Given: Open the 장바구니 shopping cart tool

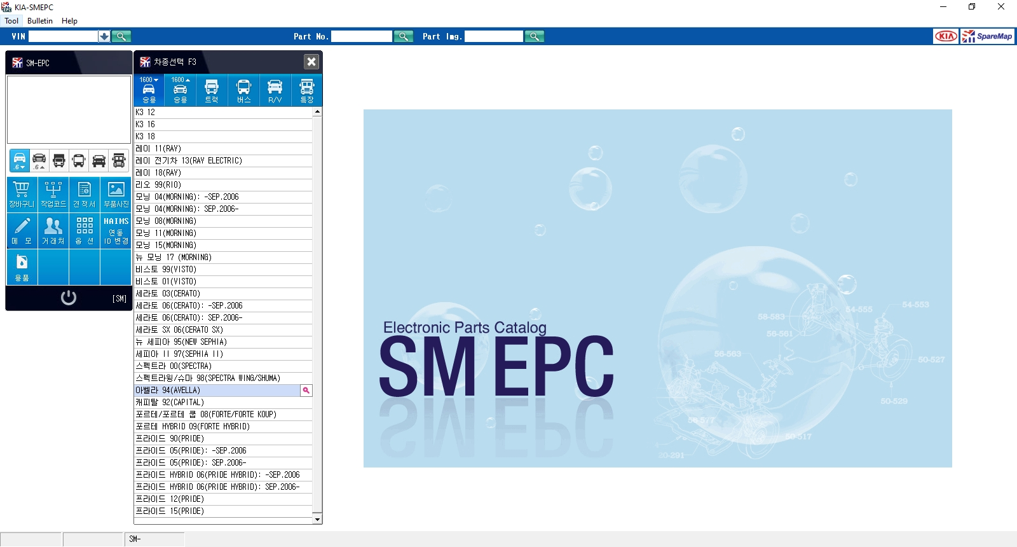Looking at the screenshot, I should (22, 195).
